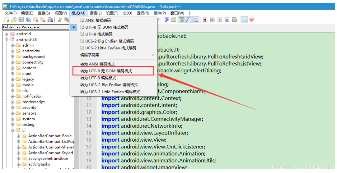
Task: Open the 设置(T) menu
Action: click(x=112, y=13)
